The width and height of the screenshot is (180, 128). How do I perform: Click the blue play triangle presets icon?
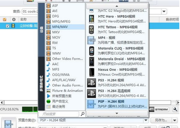click(48, 96)
